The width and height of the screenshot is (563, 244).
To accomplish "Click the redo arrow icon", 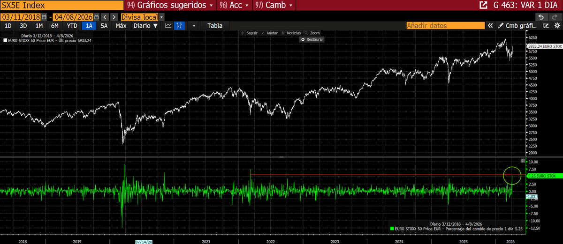I will 555,17.
